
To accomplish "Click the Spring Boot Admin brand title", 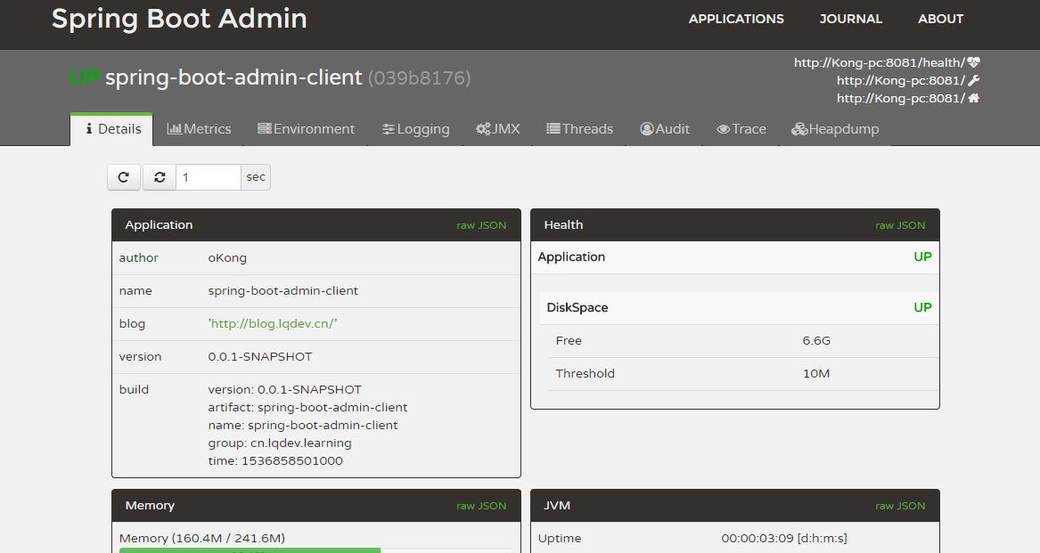I will click(x=179, y=19).
